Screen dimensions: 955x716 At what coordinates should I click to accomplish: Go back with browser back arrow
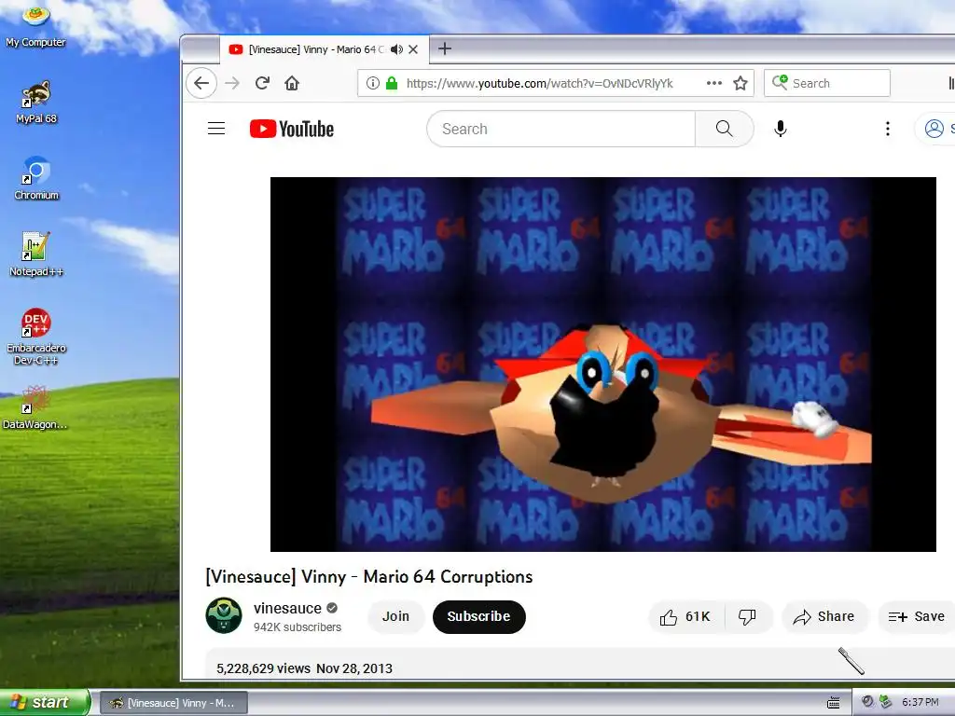tap(201, 83)
